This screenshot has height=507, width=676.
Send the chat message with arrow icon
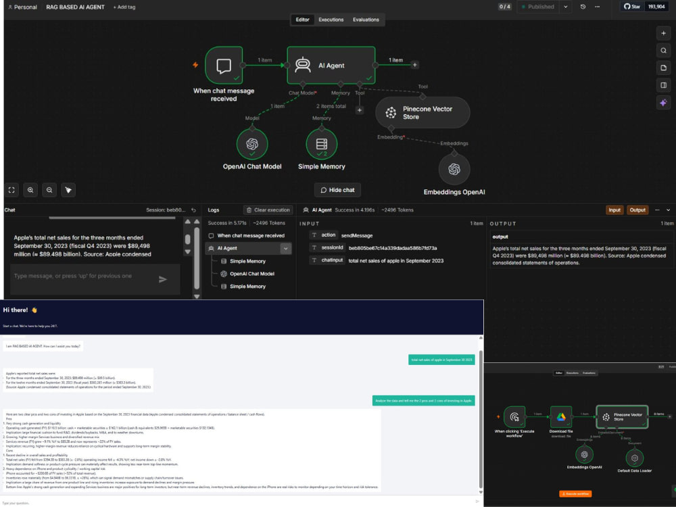tap(163, 279)
